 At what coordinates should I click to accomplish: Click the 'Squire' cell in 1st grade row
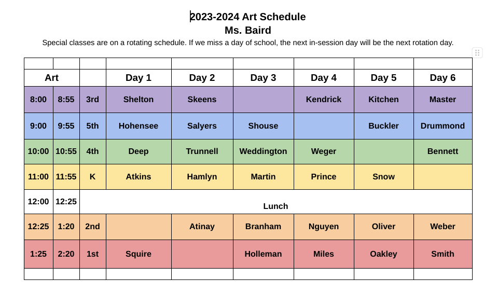(x=139, y=254)
